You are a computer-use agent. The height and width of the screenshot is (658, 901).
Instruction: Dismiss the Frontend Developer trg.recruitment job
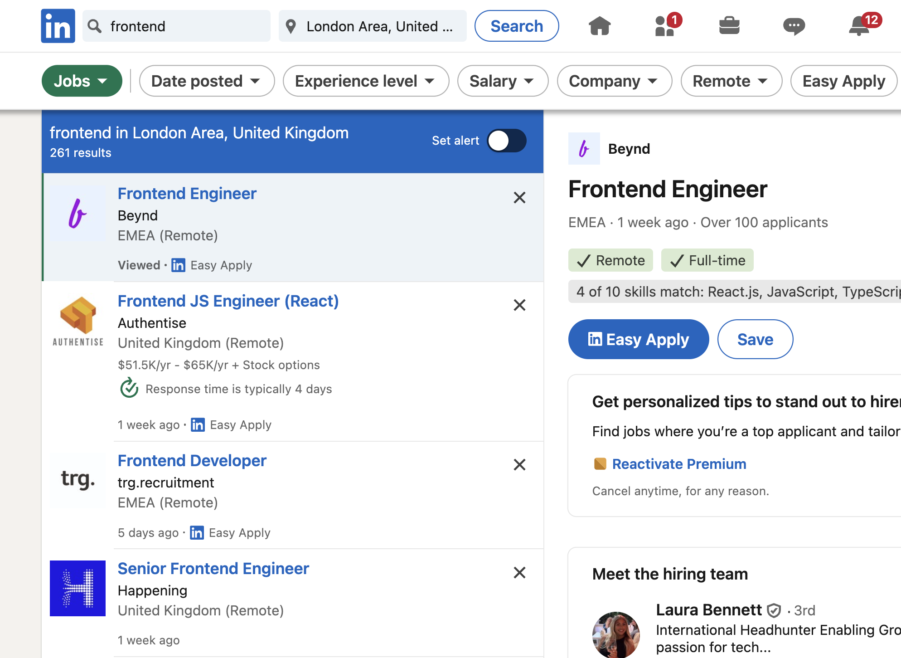tap(519, 464)
